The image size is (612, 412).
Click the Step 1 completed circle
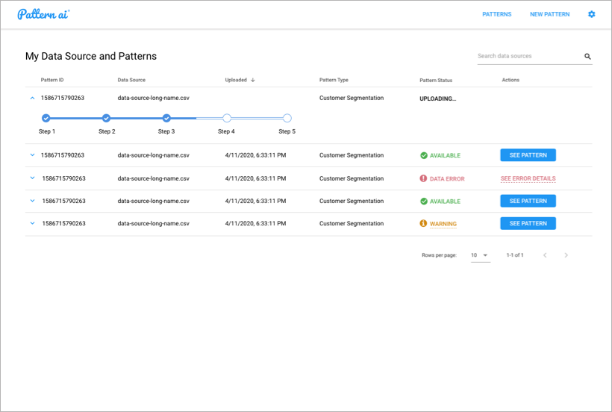coord(46,118)
